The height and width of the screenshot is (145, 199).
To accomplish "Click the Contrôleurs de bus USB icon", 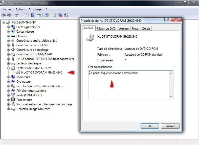I will (x=13, y=45).
